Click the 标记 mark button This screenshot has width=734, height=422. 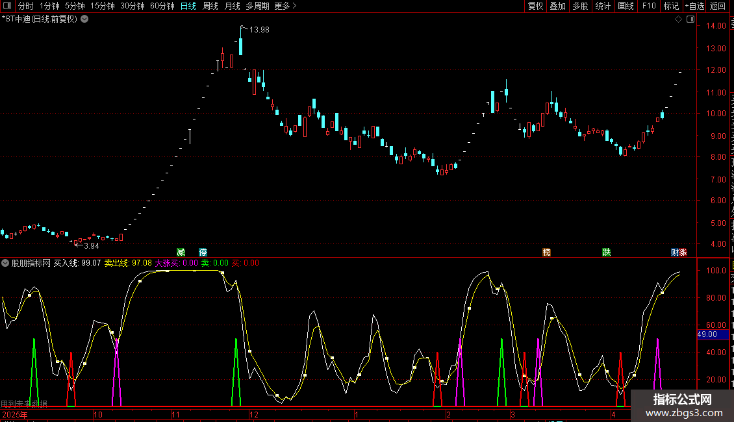pyautogui.click(x=671, y=6)
